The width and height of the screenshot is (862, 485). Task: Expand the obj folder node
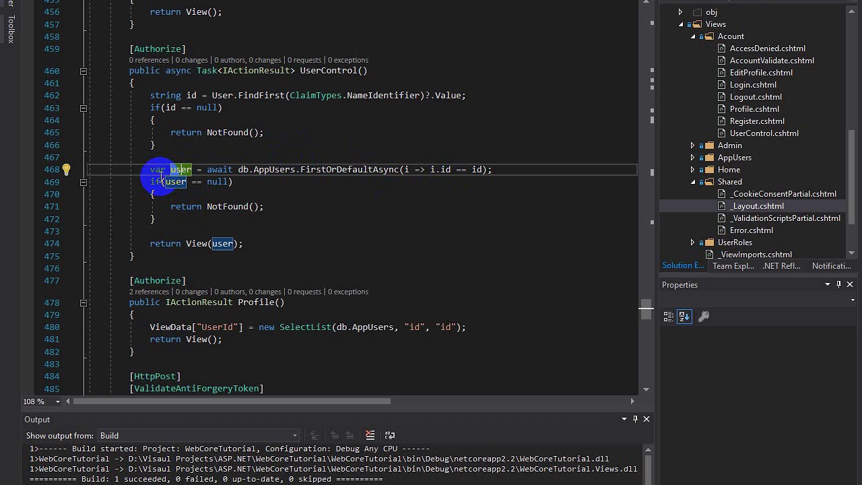680,12
